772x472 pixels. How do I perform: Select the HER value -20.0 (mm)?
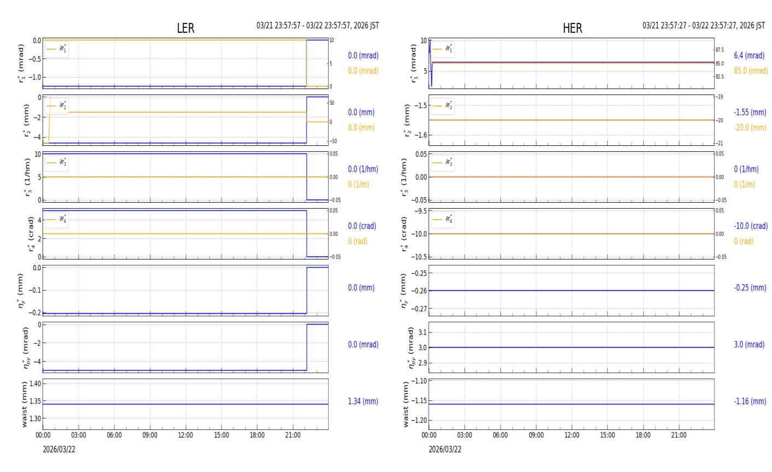point(750,128)
